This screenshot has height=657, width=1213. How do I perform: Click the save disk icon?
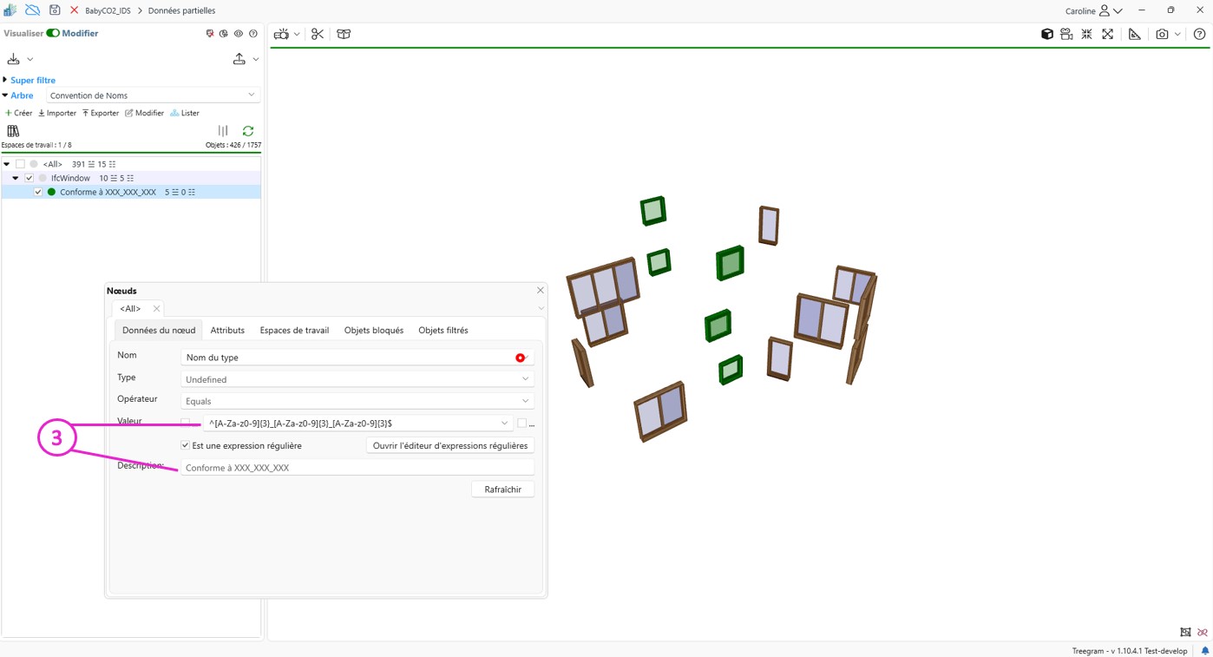click(x=55, y=10)
